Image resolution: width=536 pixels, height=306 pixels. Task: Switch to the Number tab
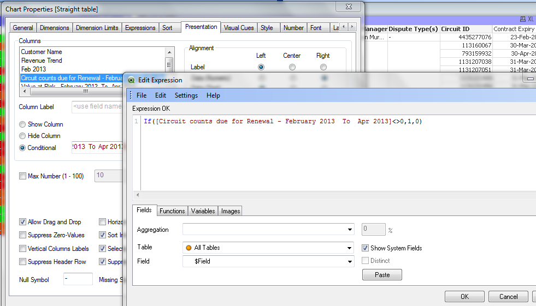(x=293, y=28)
